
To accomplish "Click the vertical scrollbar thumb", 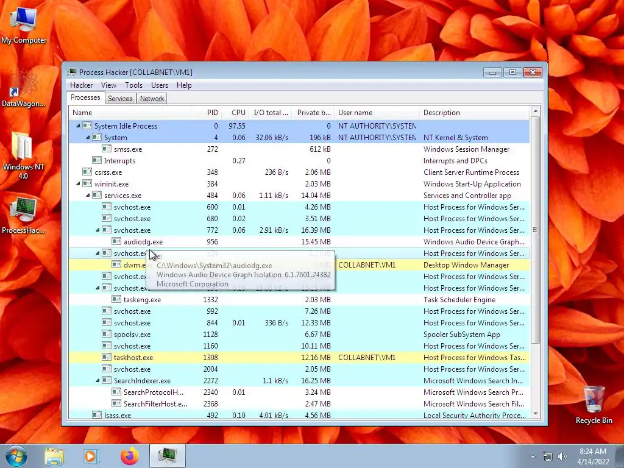I will pyautogui.click(x=535, y=230).
